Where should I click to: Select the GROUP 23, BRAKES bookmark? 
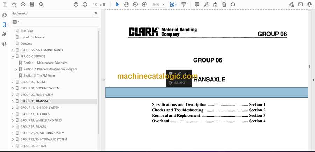tap(33, 127)
